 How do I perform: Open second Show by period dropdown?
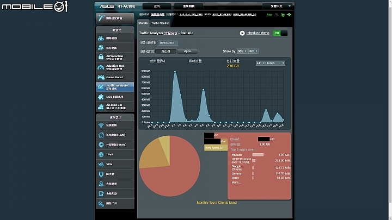pyautogui.click(x=253, y=51)
